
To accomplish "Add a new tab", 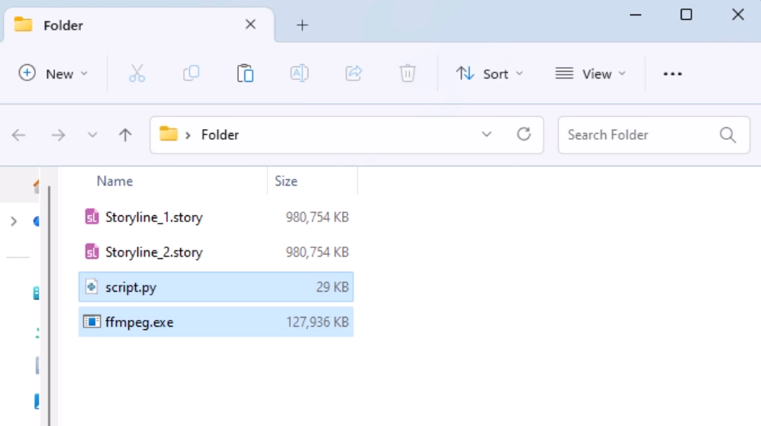I will 302,25.
